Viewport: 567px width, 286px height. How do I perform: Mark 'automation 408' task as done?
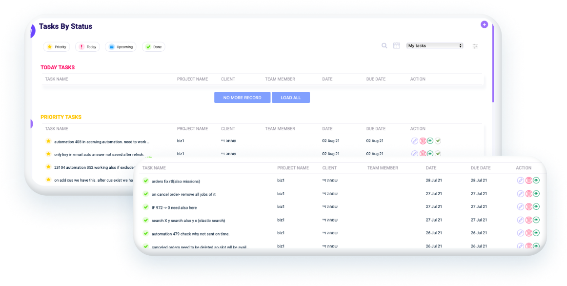438,141
